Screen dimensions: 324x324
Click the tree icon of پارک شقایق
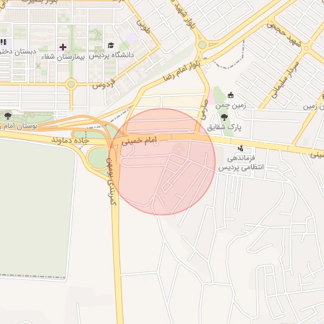[224, 117]
